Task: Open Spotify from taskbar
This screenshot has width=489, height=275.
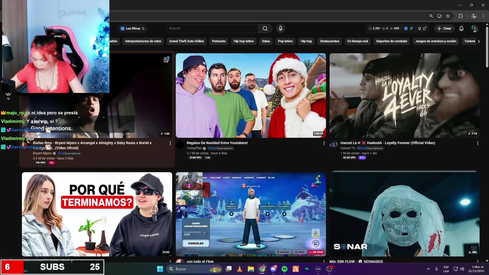Action: click(284, 269)
